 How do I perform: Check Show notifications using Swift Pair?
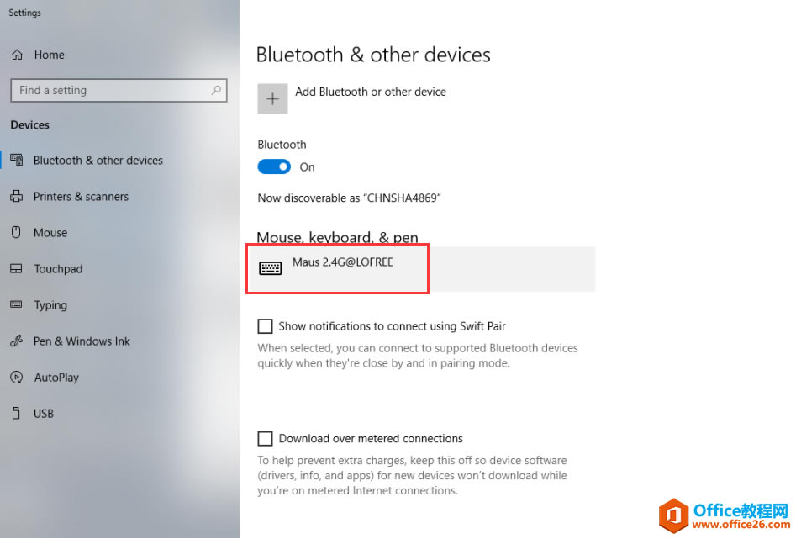pyautogui.click(x=265, y=326)
